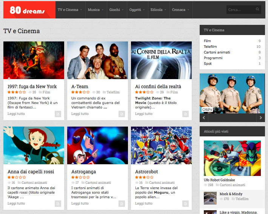Open the document icon on Anna dai capelli rossi card
The image size is (268, 214).
(58, 203)
